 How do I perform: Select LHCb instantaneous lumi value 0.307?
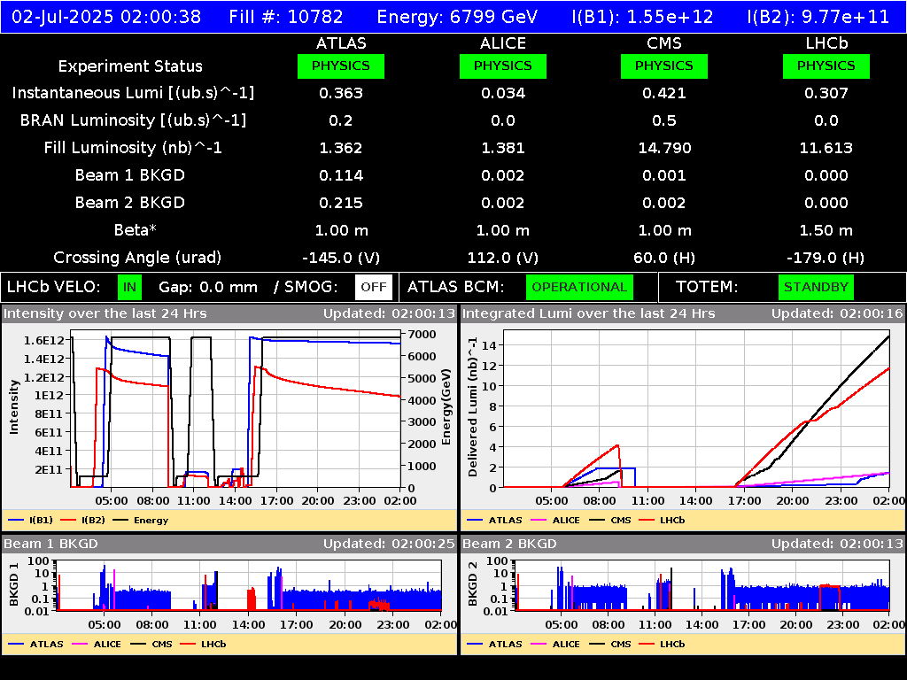tap(826, 93)
